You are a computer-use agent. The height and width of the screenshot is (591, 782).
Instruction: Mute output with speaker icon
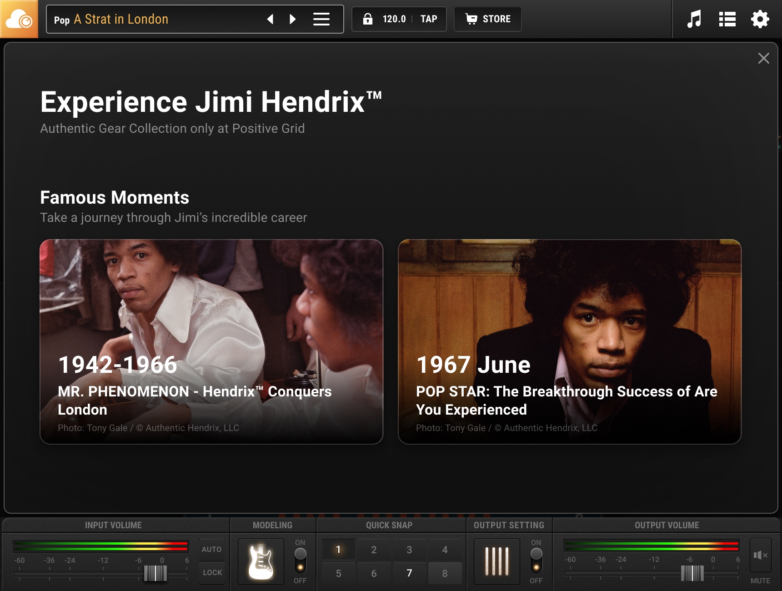coord(760,555)
